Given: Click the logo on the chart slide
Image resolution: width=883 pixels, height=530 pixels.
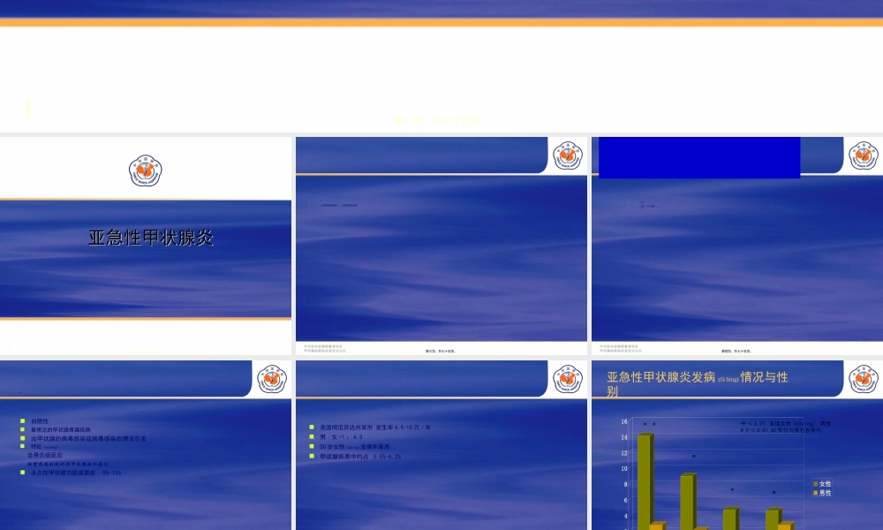Looking at the screenshot, I should [x=864, y=379].
